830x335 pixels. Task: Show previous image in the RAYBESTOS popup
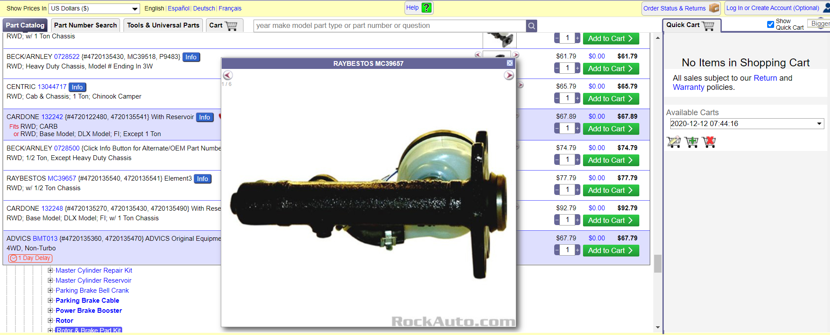(x=228, y=75)
